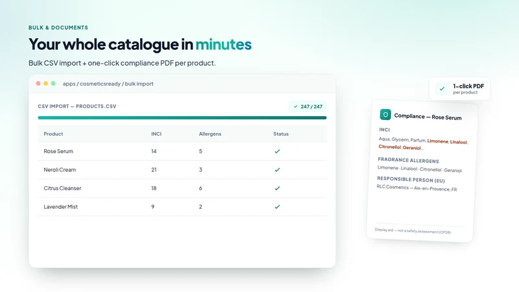Click the checkmark icon in the 1-click PDF badge
Viewport: 519px width, 292px height.
(442, 89)
